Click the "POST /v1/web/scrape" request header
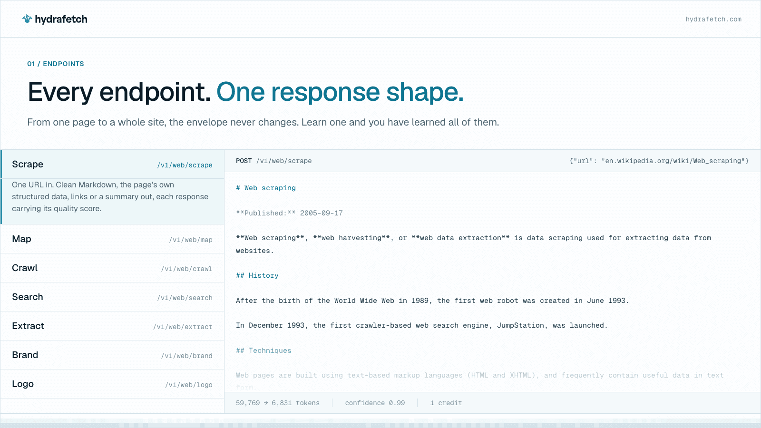This screenshot has height=428, width=761. [274, 161]
